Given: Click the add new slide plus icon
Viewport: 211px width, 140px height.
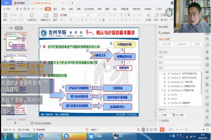Looking at the screenshot, I should (x=15, y=123).
